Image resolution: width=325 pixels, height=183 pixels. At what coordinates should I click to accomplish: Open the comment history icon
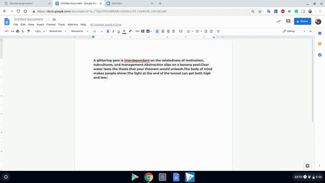288,21
